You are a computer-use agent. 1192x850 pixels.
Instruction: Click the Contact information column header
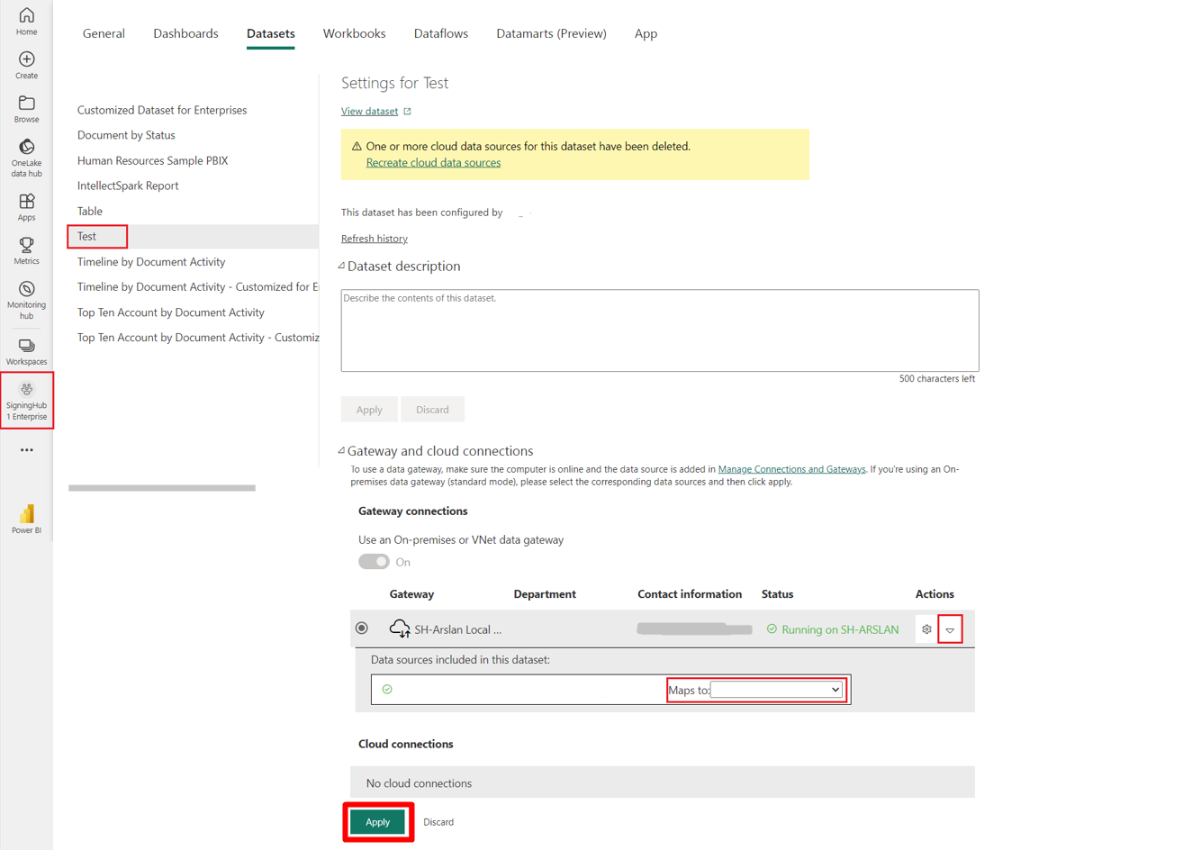[690, 594]
